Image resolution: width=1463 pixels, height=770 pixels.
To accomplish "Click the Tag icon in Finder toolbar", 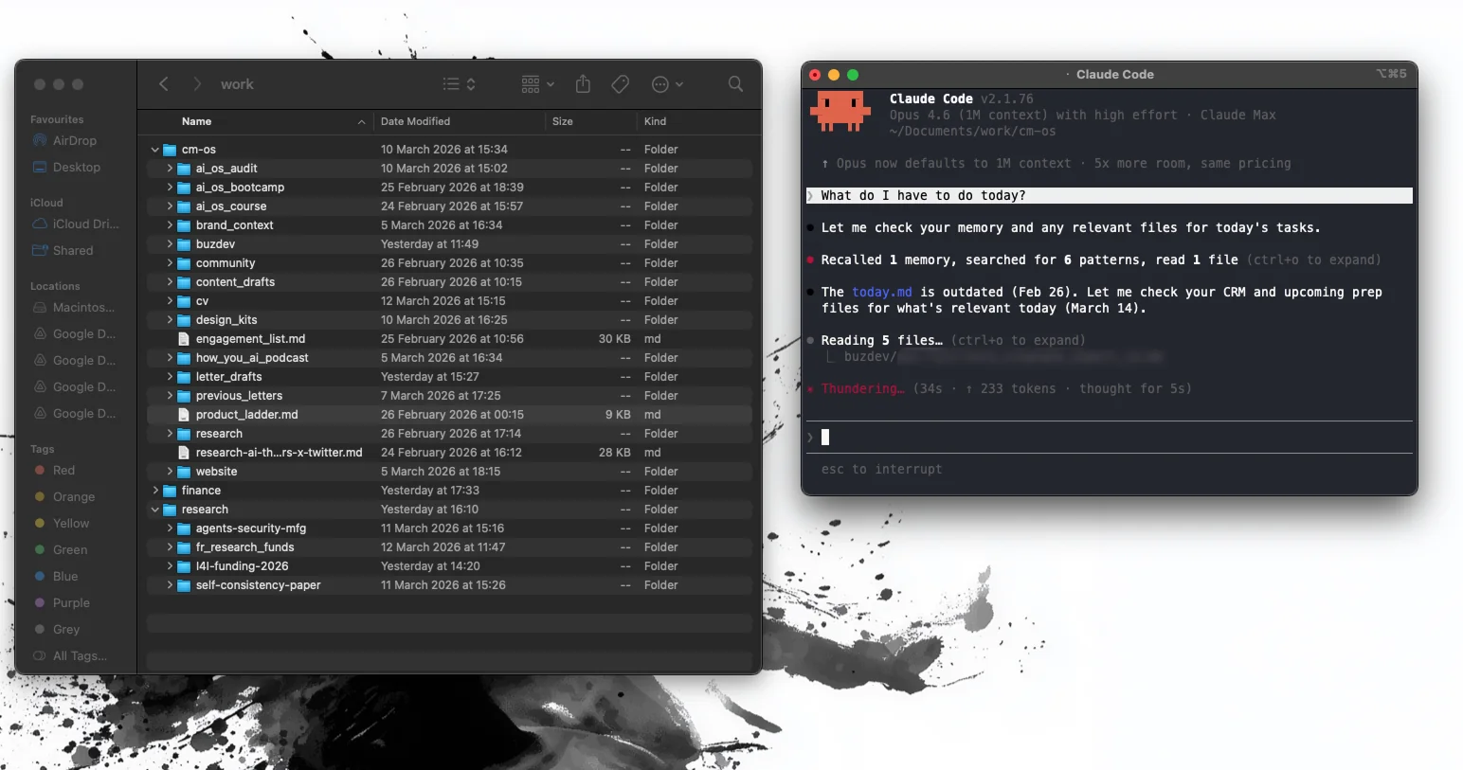I will (x=621, y=84).
